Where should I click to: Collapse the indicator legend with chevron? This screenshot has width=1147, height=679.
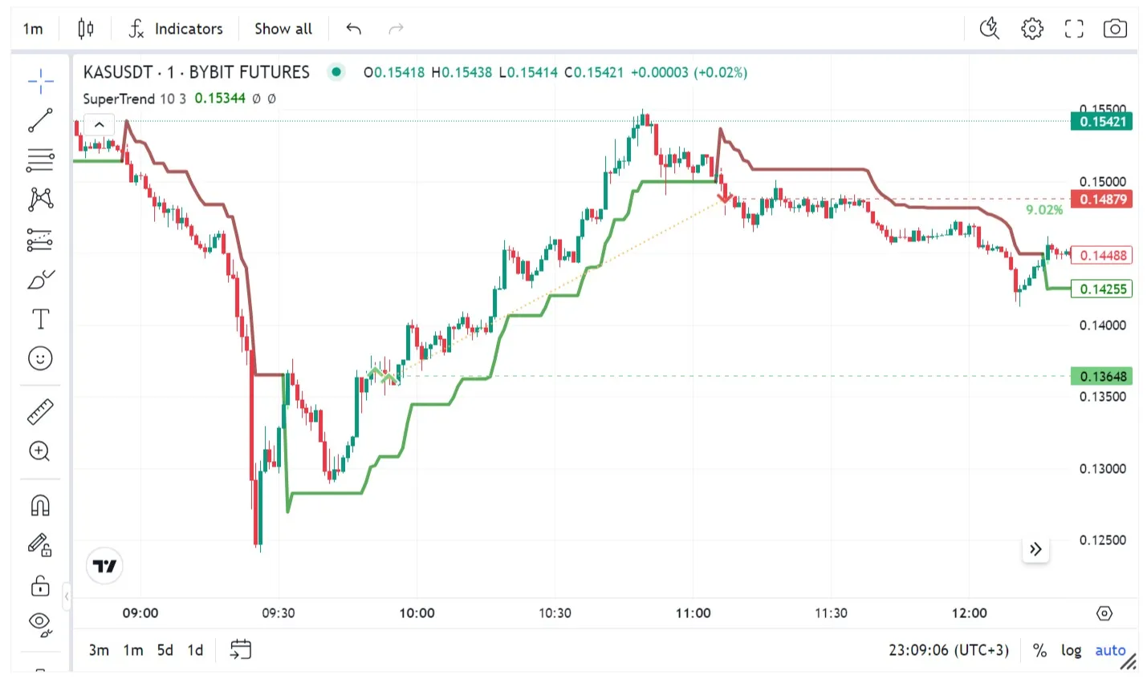pyautogui.click(x=100, y=125)
